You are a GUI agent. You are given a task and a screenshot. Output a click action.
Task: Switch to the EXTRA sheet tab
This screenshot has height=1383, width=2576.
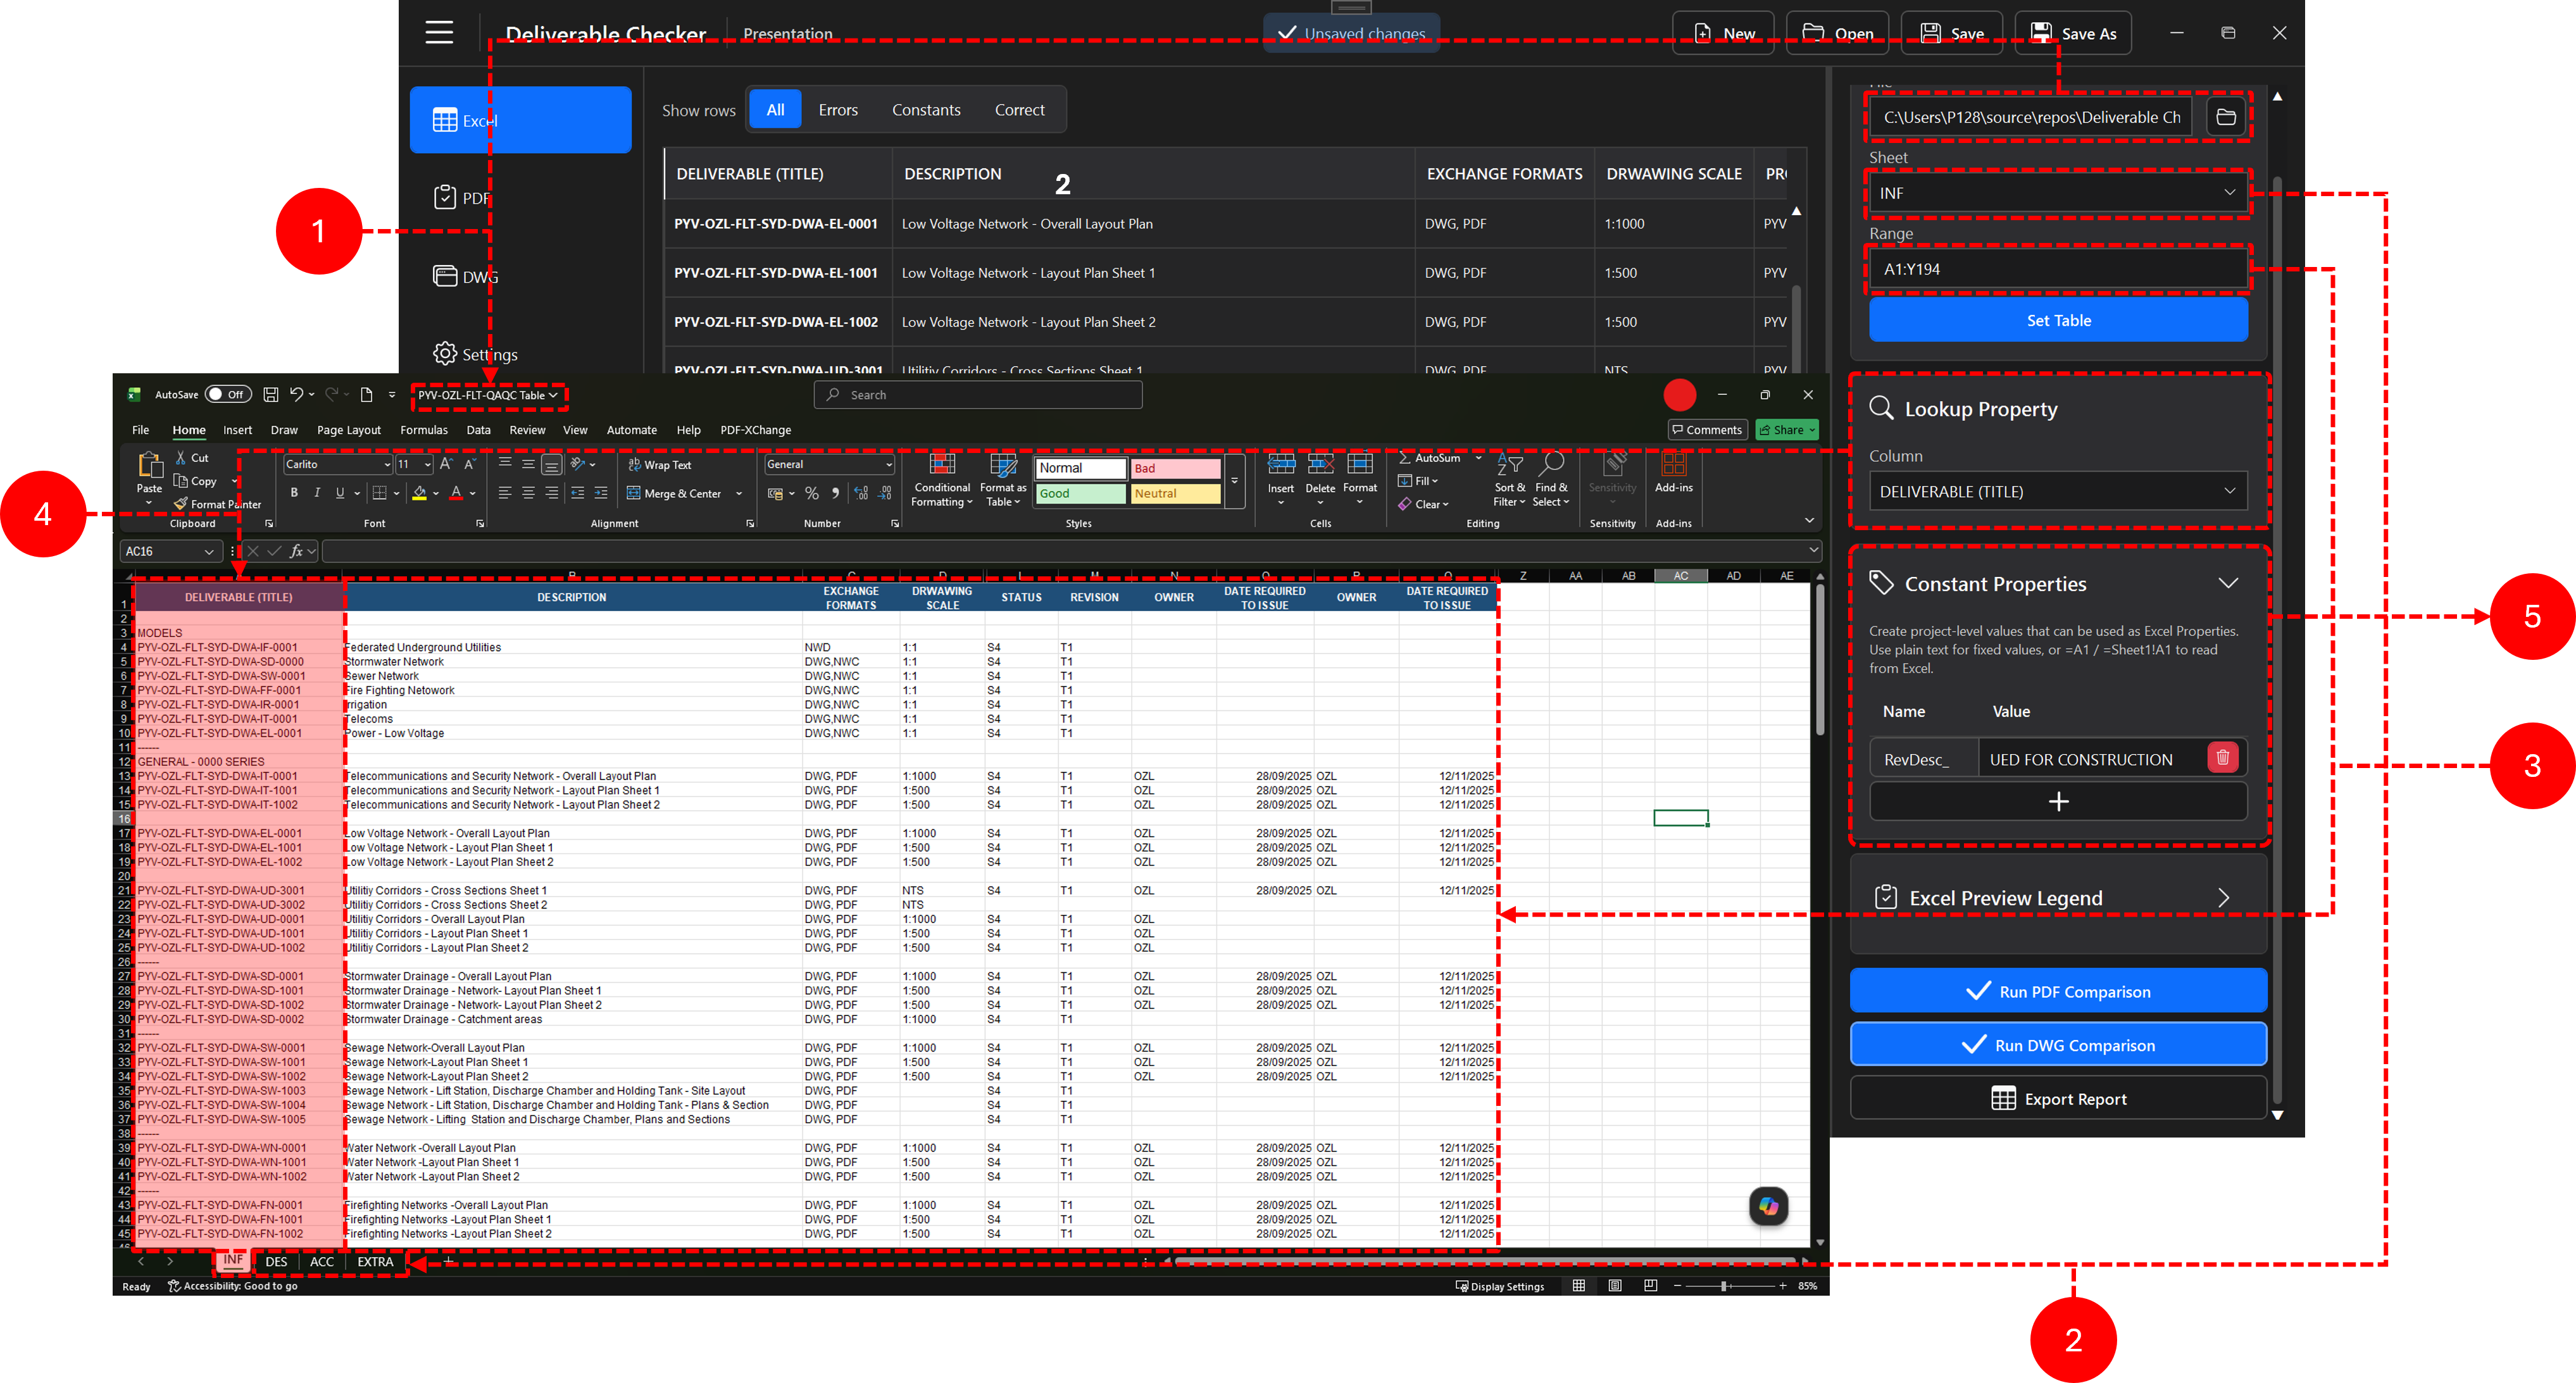click(375, 1261)
